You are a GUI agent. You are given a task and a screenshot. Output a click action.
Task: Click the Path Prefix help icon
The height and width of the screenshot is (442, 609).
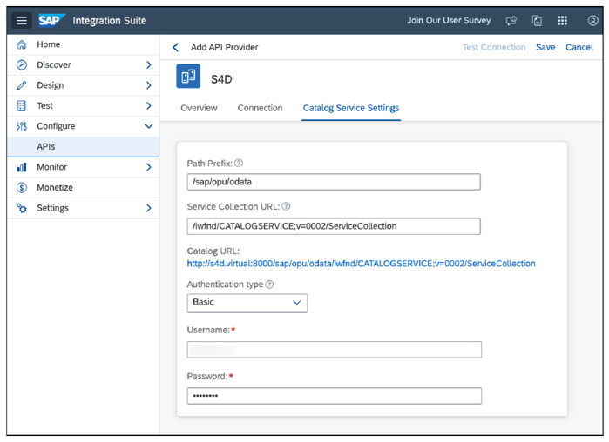[x=239, y=164]
